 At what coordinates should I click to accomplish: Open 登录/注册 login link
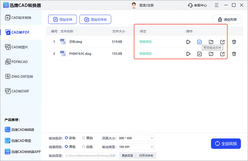point(146,5)
